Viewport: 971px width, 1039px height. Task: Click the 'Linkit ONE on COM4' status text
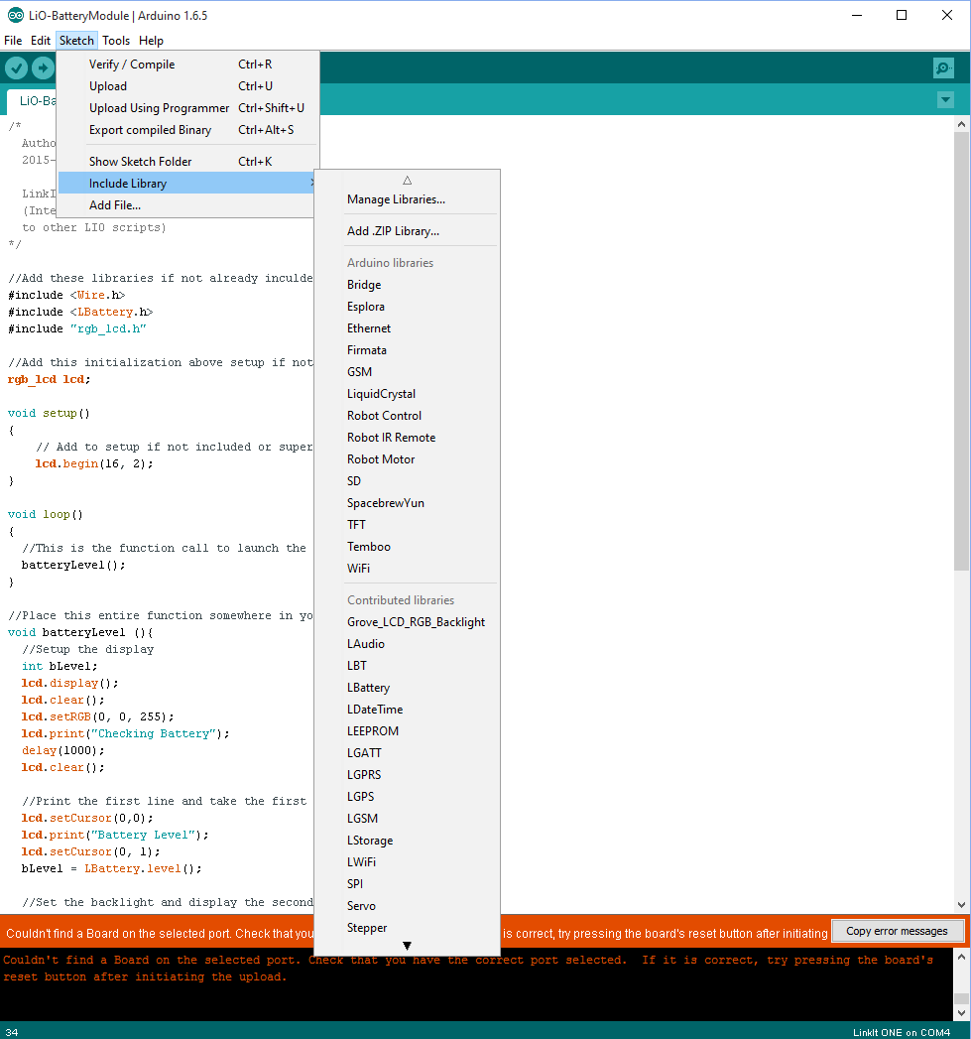tap(902, 1032)
